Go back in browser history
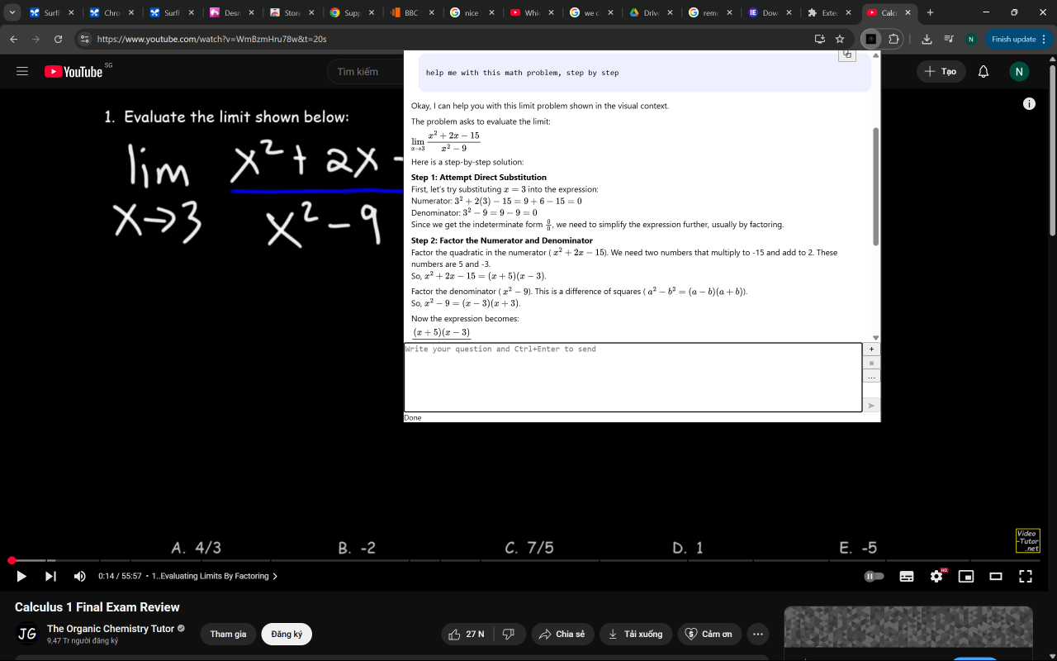Screen dimensions: 1057x661 (x=14, y=39)
